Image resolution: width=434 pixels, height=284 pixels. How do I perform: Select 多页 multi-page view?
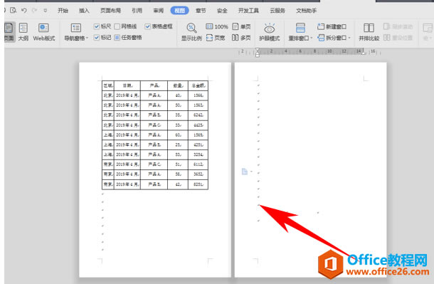tap(241, 38)
